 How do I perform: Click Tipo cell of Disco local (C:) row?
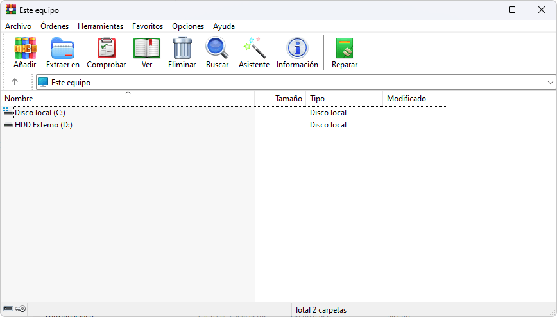[x=328, y=113]
